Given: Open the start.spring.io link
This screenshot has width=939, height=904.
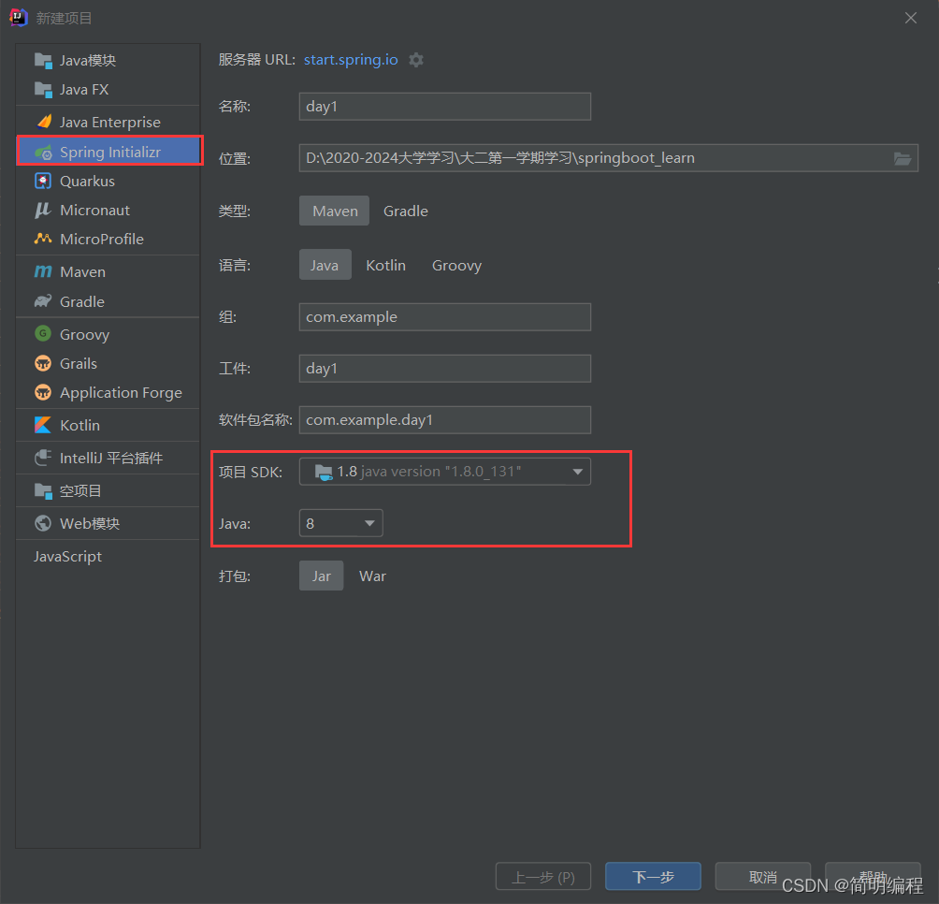Looking at the screenshot, I should pos(351,60).
